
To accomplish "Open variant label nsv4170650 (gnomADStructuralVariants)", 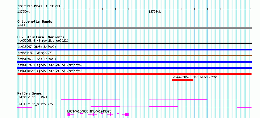I will click(x=50, y=71).
